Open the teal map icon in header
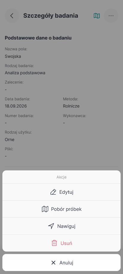 (x=97, y=16)
